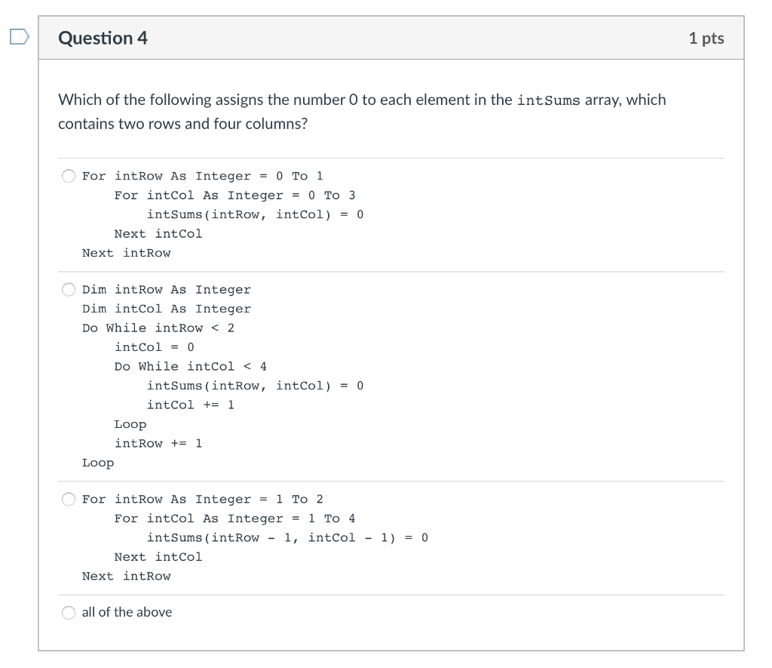Click the final Loop statement in second option
The width and height of the screenshot is (772, 668).
(x=97, y=462)
